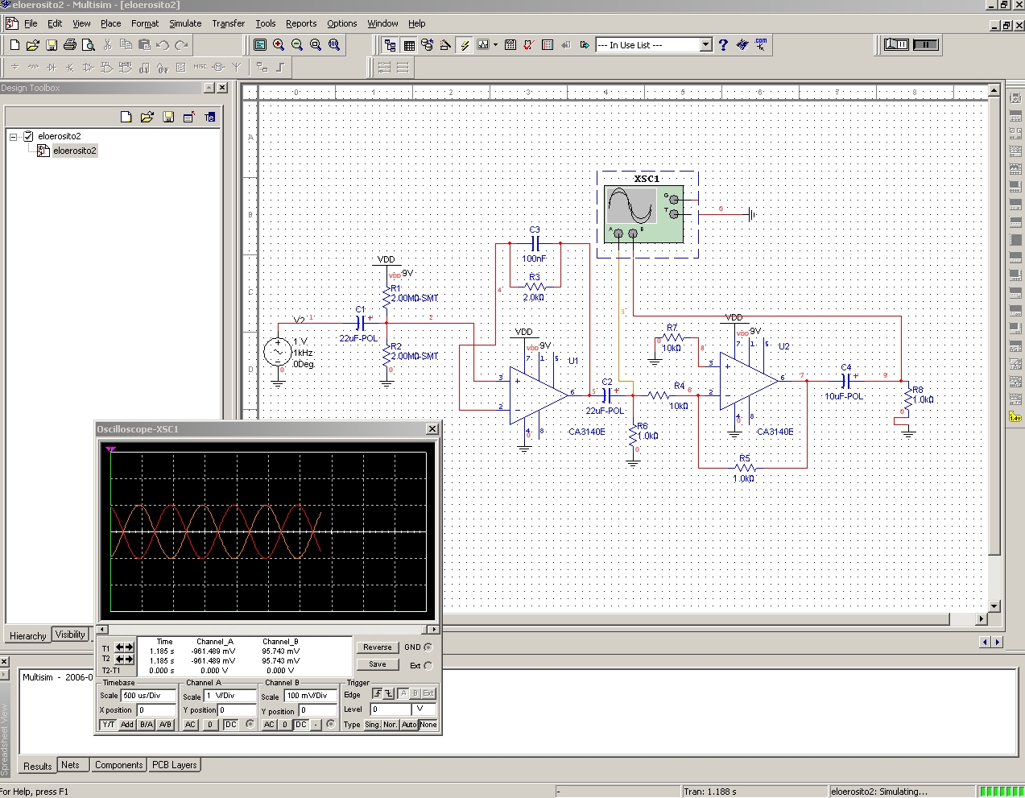
Task: Click the Run simulation lightning icon
Action: pyautogui.click(x=465, y=45)
